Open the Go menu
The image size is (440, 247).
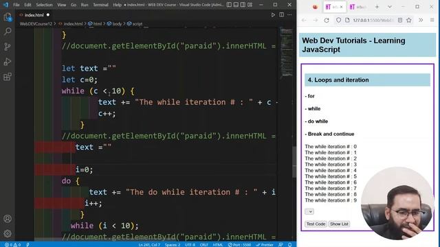point(74,5)
